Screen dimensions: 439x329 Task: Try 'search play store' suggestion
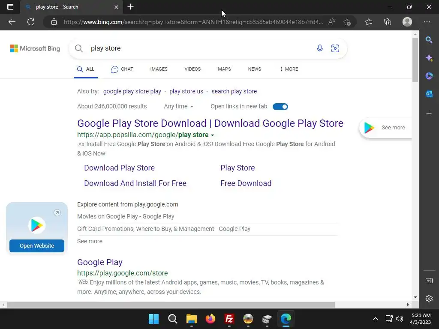(234, 91)
